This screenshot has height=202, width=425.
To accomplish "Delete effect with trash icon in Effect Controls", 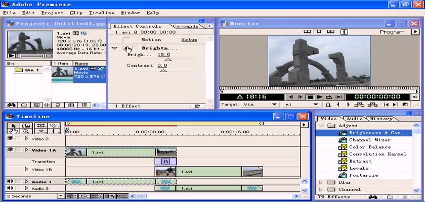I will [197, 106].
